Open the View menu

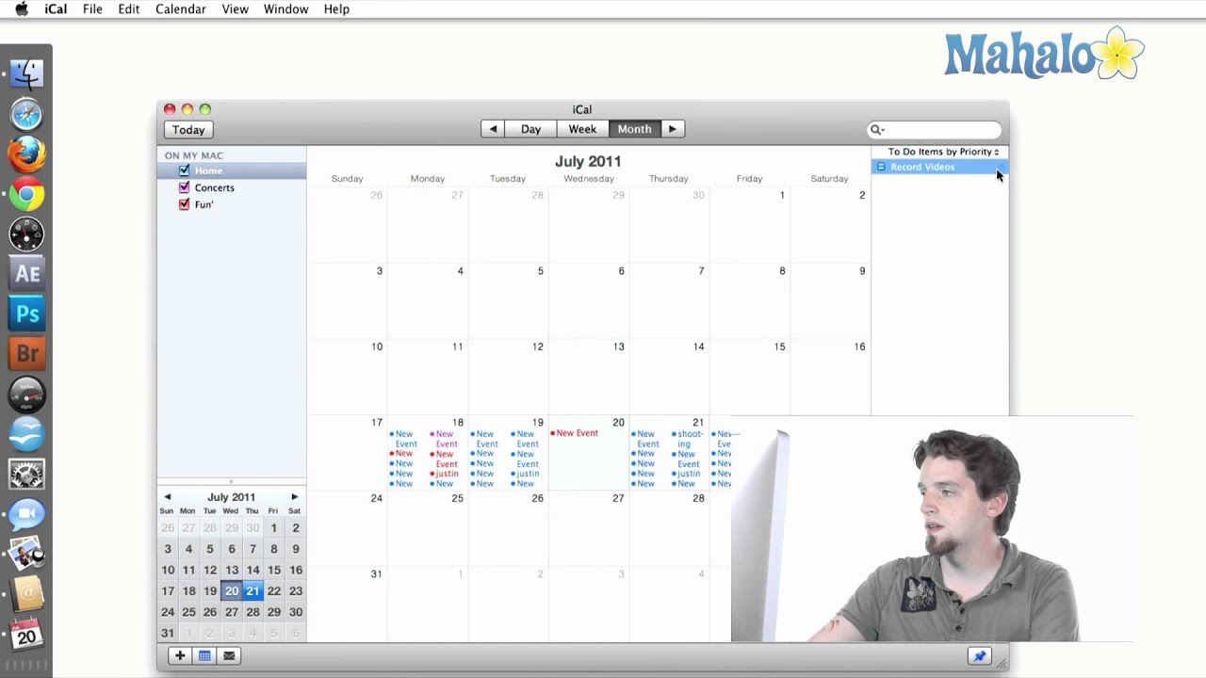236,9
